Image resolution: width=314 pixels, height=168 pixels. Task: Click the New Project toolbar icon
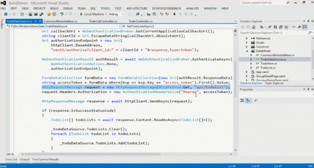(x=22, y=14)
